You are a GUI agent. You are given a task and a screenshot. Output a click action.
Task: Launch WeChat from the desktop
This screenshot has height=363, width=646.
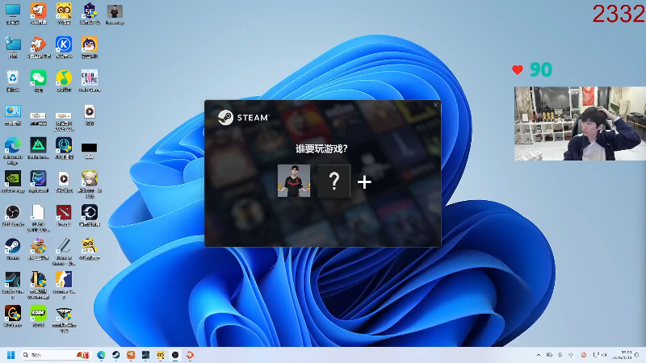38,81
